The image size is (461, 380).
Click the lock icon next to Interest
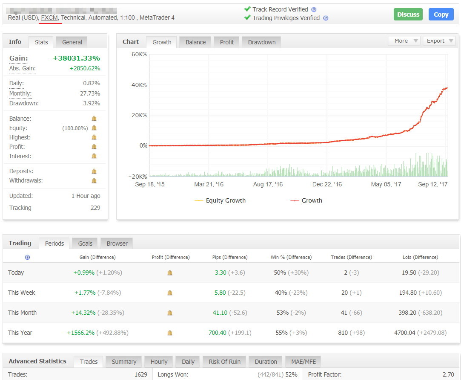(94, 156)
